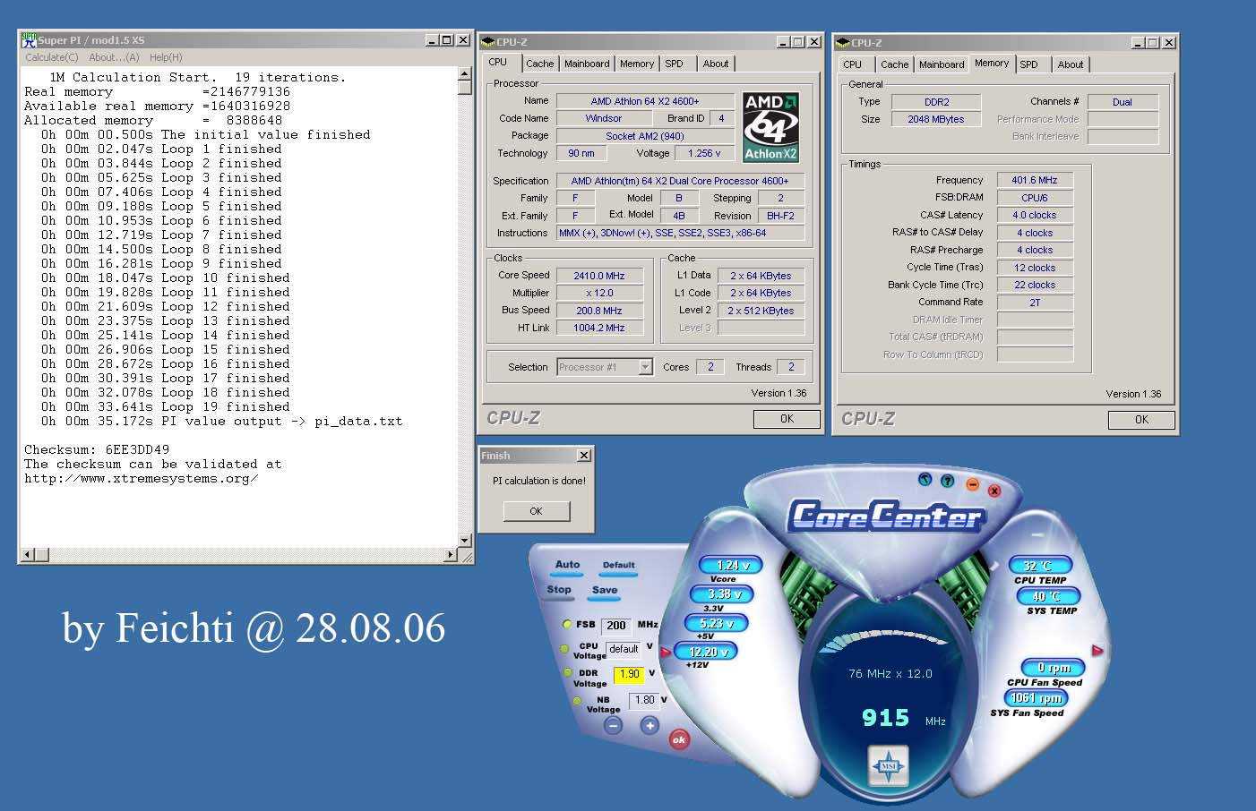Image resolution: width=1256 pixels, height=811 pixels.
Task: Click Super PI horizontal scrollbar left arrow
Action: click(27, 555)
